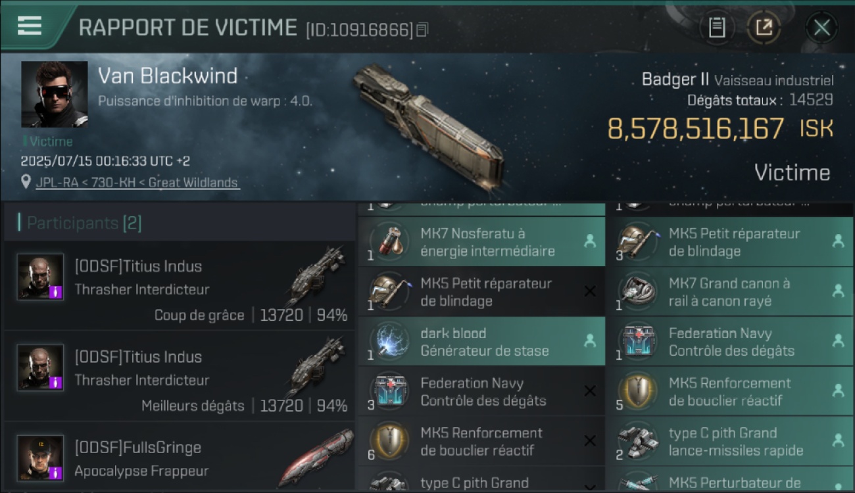Copy the report ID with the copy icon
Screen dimensions: 855x493
pyautogui.click(x=422, y=30)
